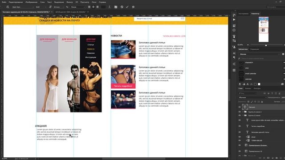The width and height of the screenshot is (285, 160).
Task: Add character style to library
Action: pyautogui.click(x=248, y=84)
